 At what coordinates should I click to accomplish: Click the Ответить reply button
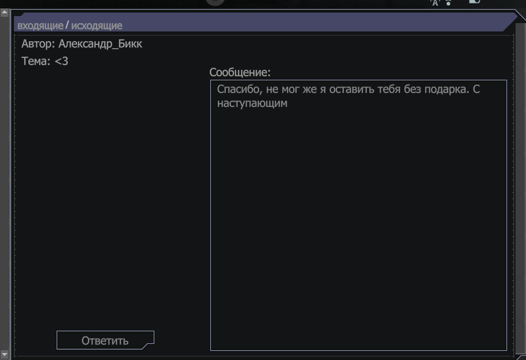105,340
